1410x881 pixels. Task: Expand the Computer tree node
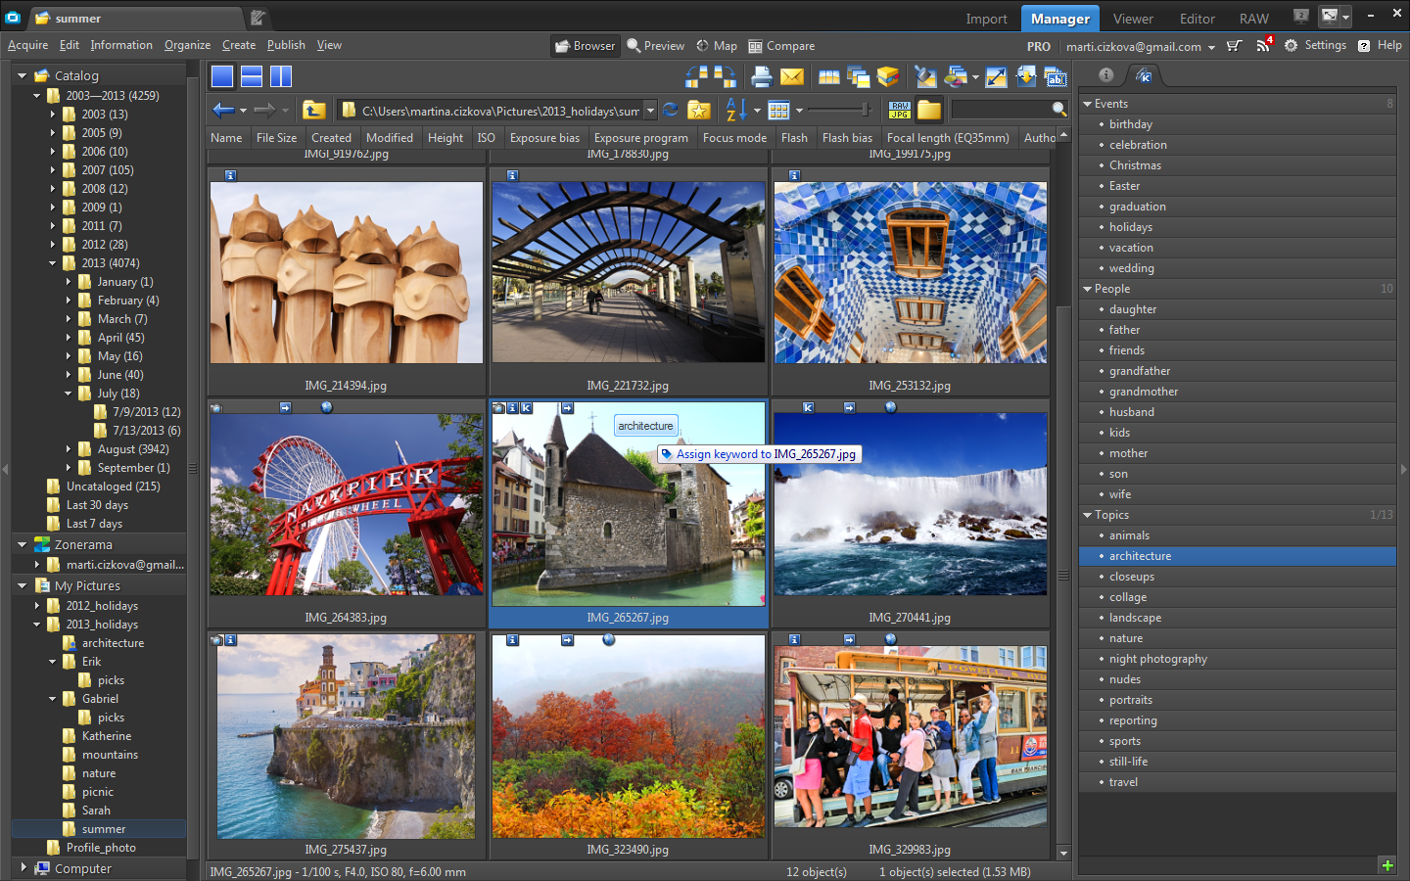coord(23,867)
